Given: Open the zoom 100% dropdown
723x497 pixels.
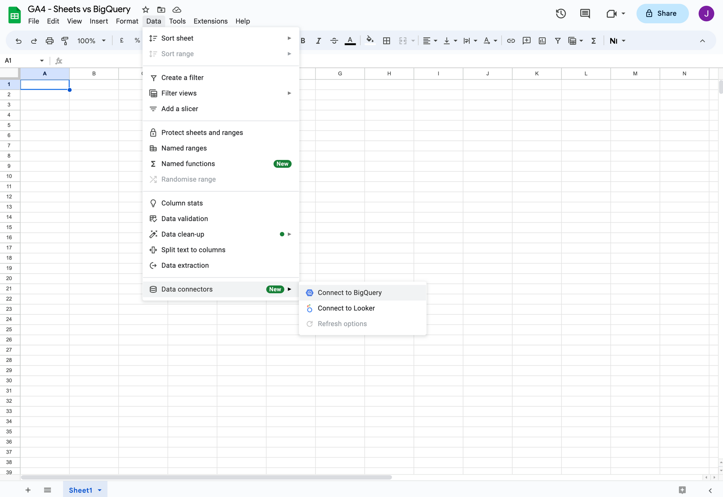Looking at the screenshot, I should (91, 41).
